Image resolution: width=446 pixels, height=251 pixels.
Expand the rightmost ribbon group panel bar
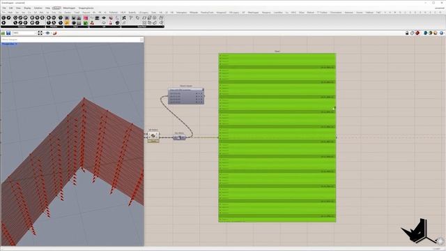[x=142, y=26]
